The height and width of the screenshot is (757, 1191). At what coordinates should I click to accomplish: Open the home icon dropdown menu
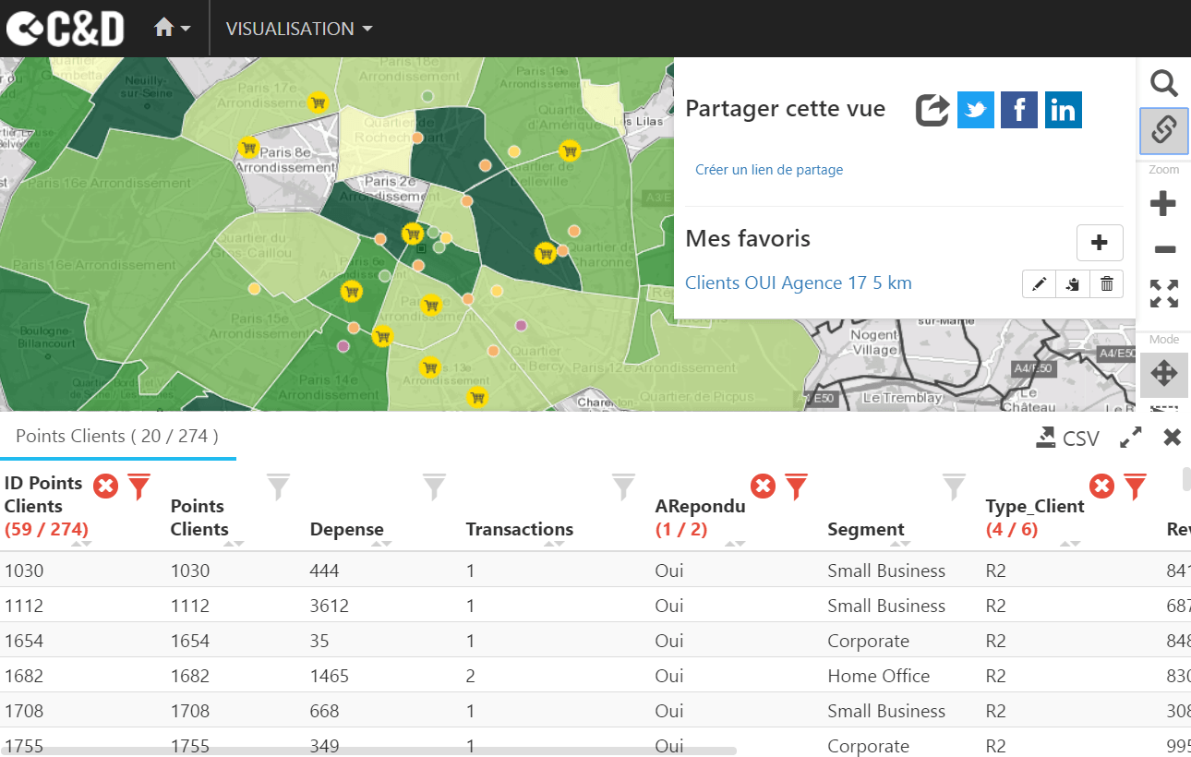(173, 29)
